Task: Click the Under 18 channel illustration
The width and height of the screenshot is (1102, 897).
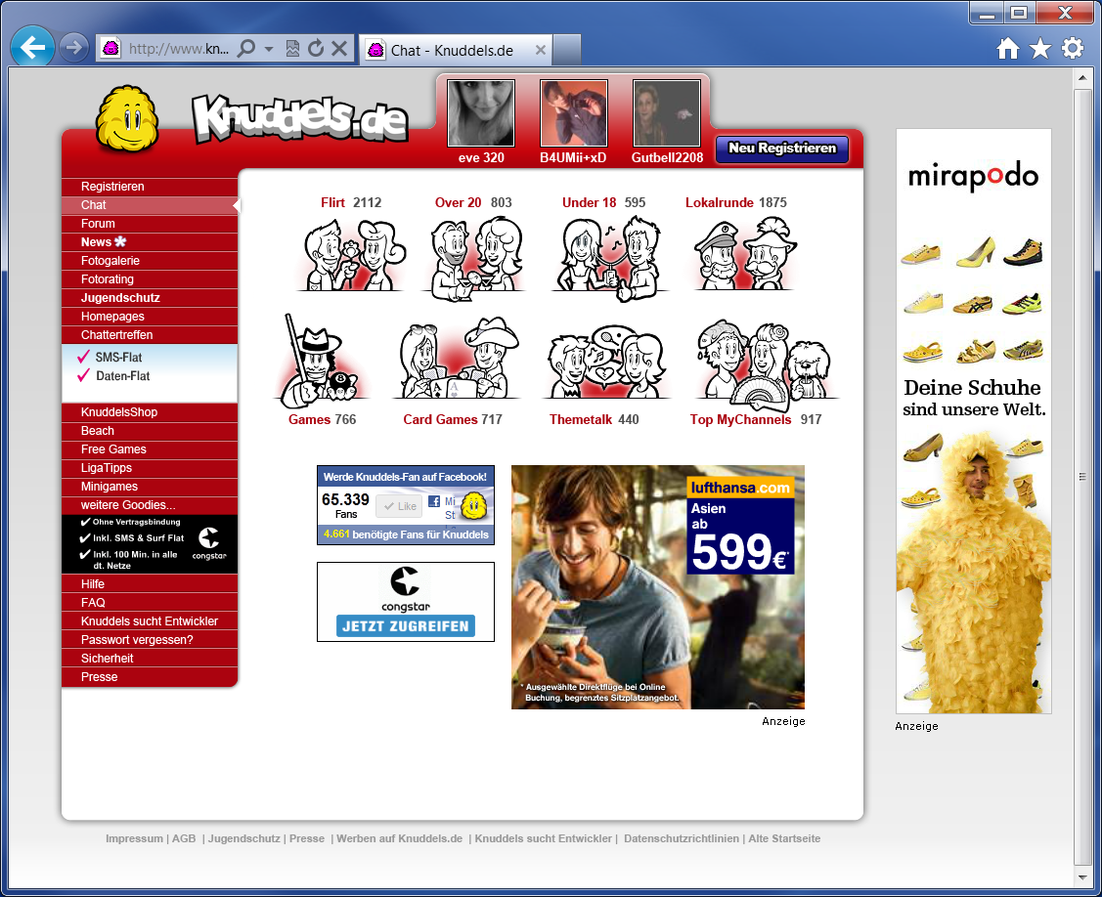Action: coord(608,258)
